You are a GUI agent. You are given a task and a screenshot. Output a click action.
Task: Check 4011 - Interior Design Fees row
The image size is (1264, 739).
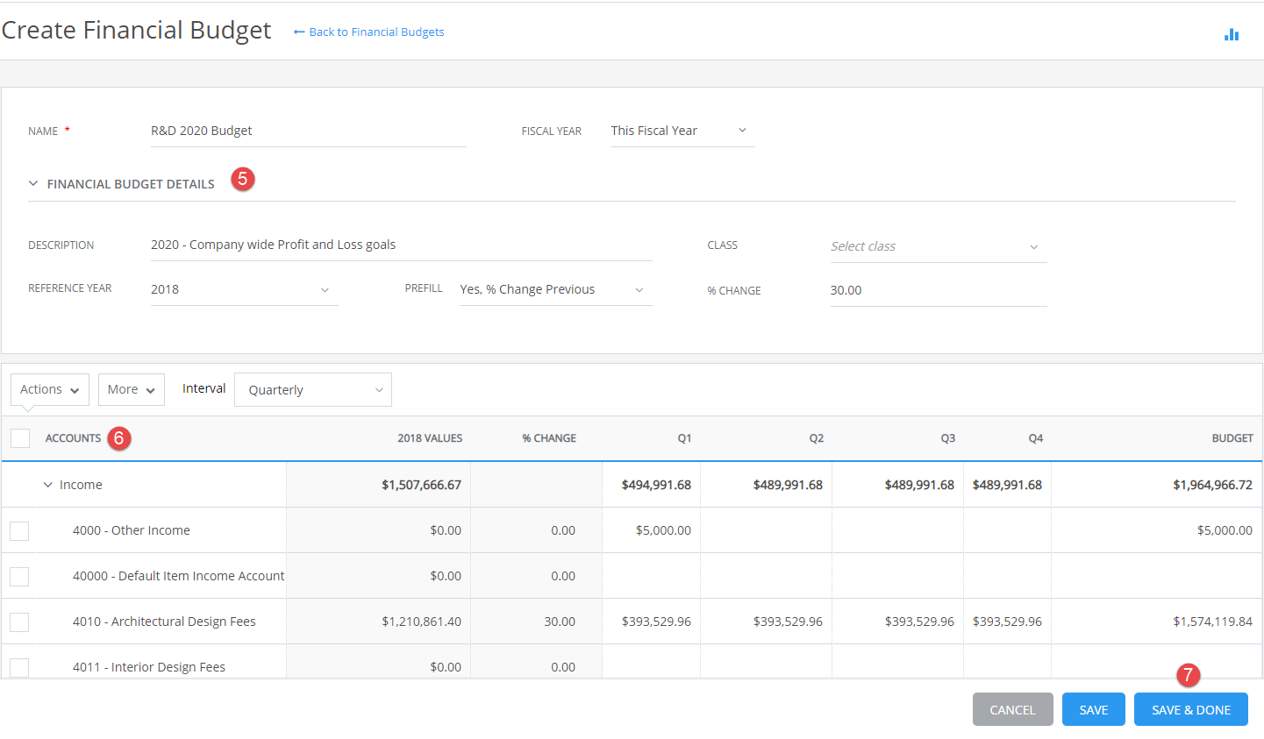click(x=19, y=668)
